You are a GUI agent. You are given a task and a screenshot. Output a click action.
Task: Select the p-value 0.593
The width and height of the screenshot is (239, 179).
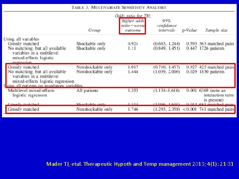point(192,44)
